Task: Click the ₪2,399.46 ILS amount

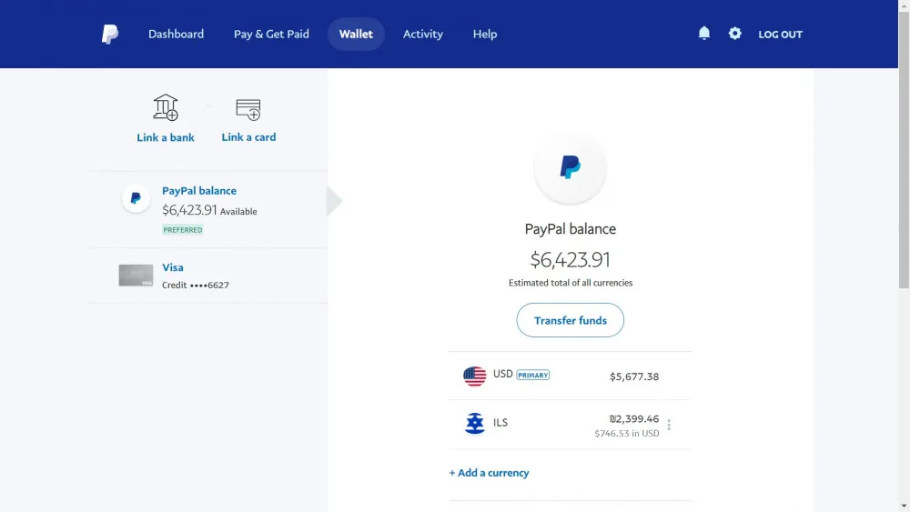Action: [x=633, y=418]
